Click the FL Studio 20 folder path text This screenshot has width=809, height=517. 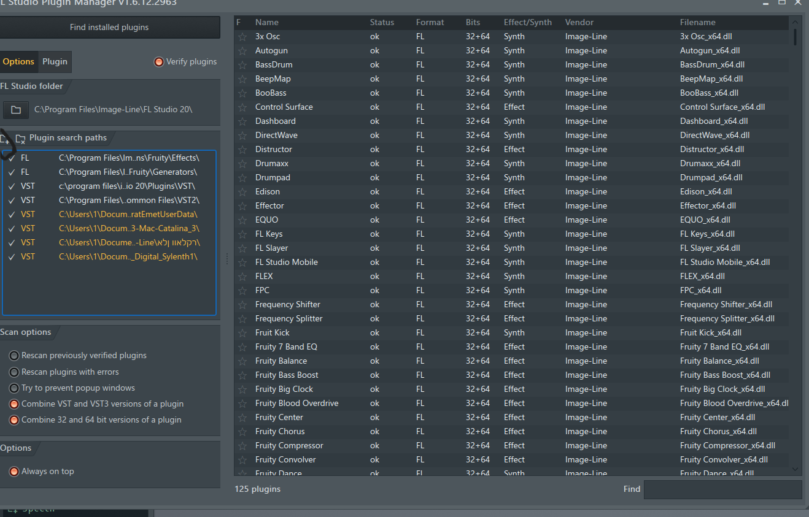click(x=113, y=110)
